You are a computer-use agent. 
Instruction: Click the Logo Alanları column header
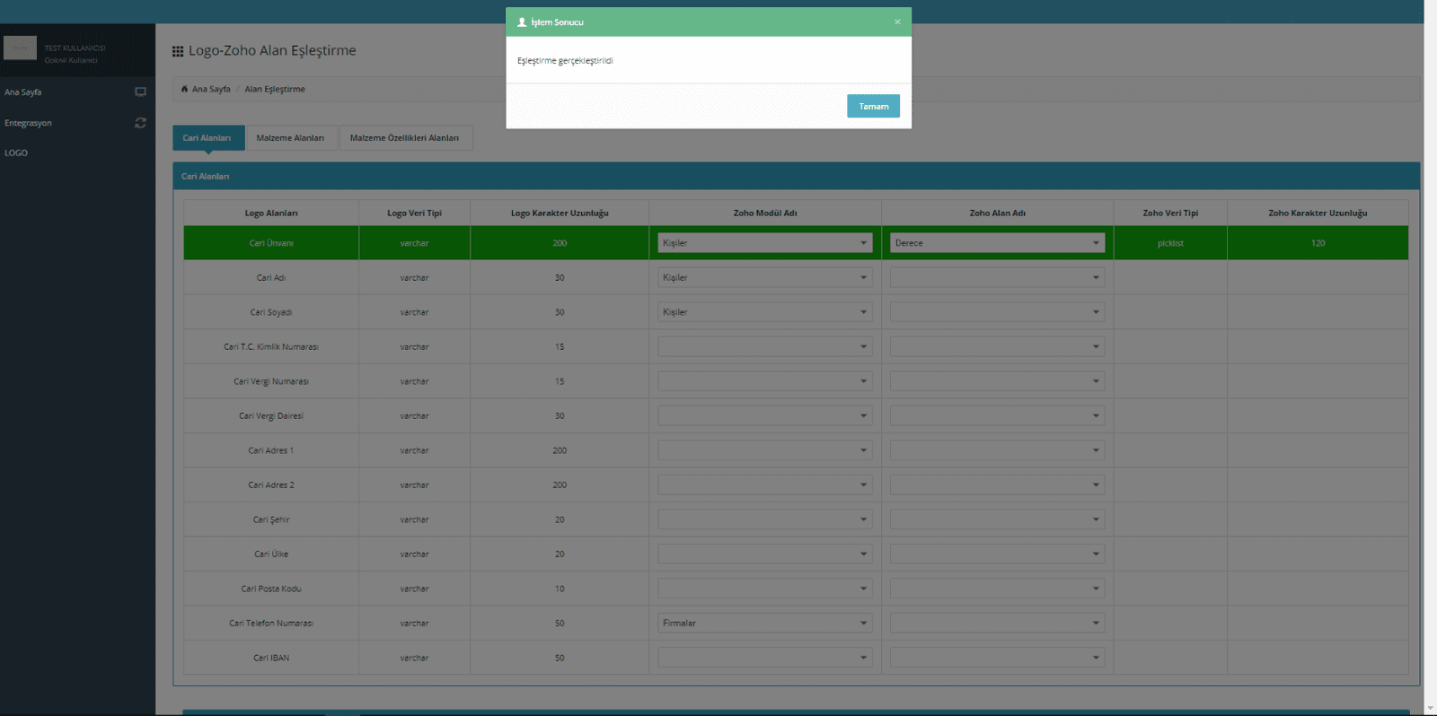271,213
